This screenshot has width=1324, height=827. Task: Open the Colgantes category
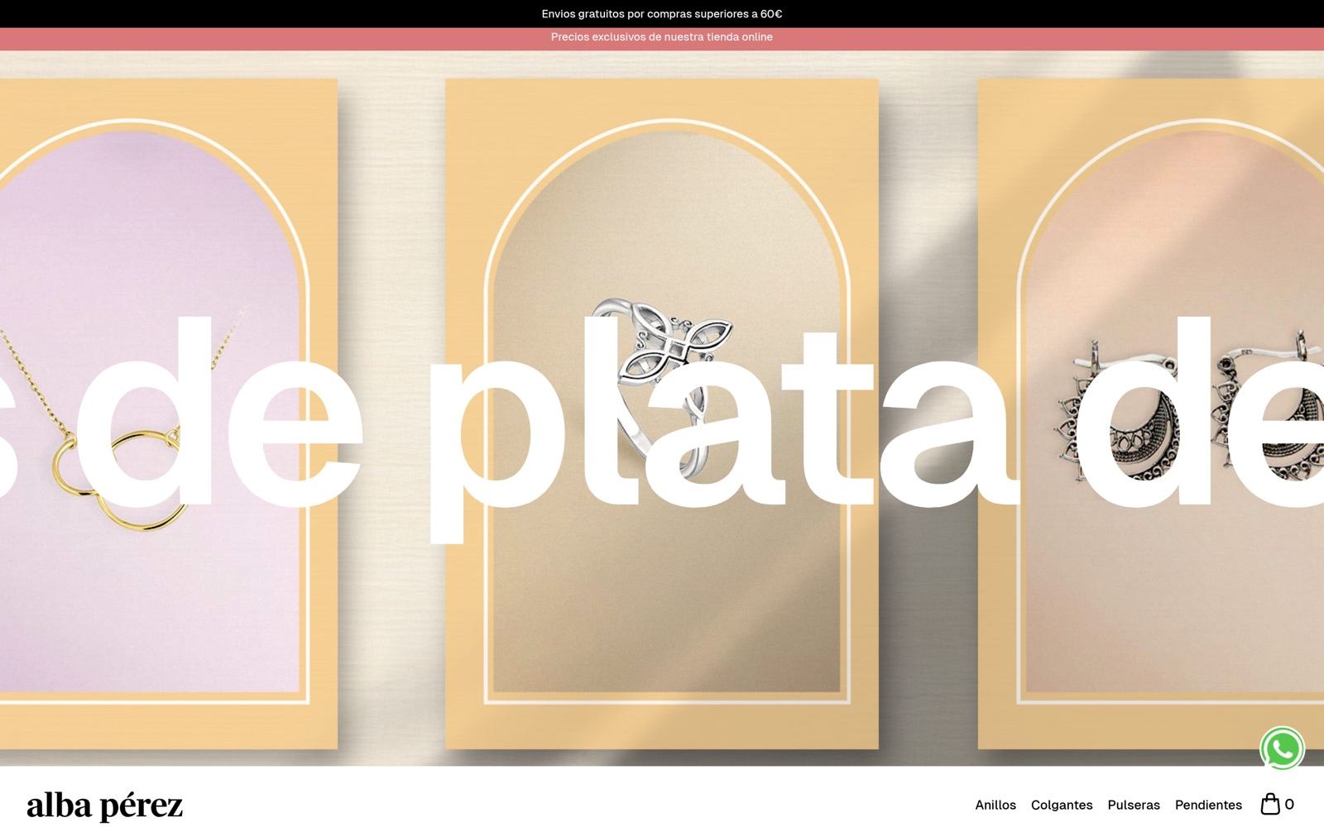tap(1062, 805)
